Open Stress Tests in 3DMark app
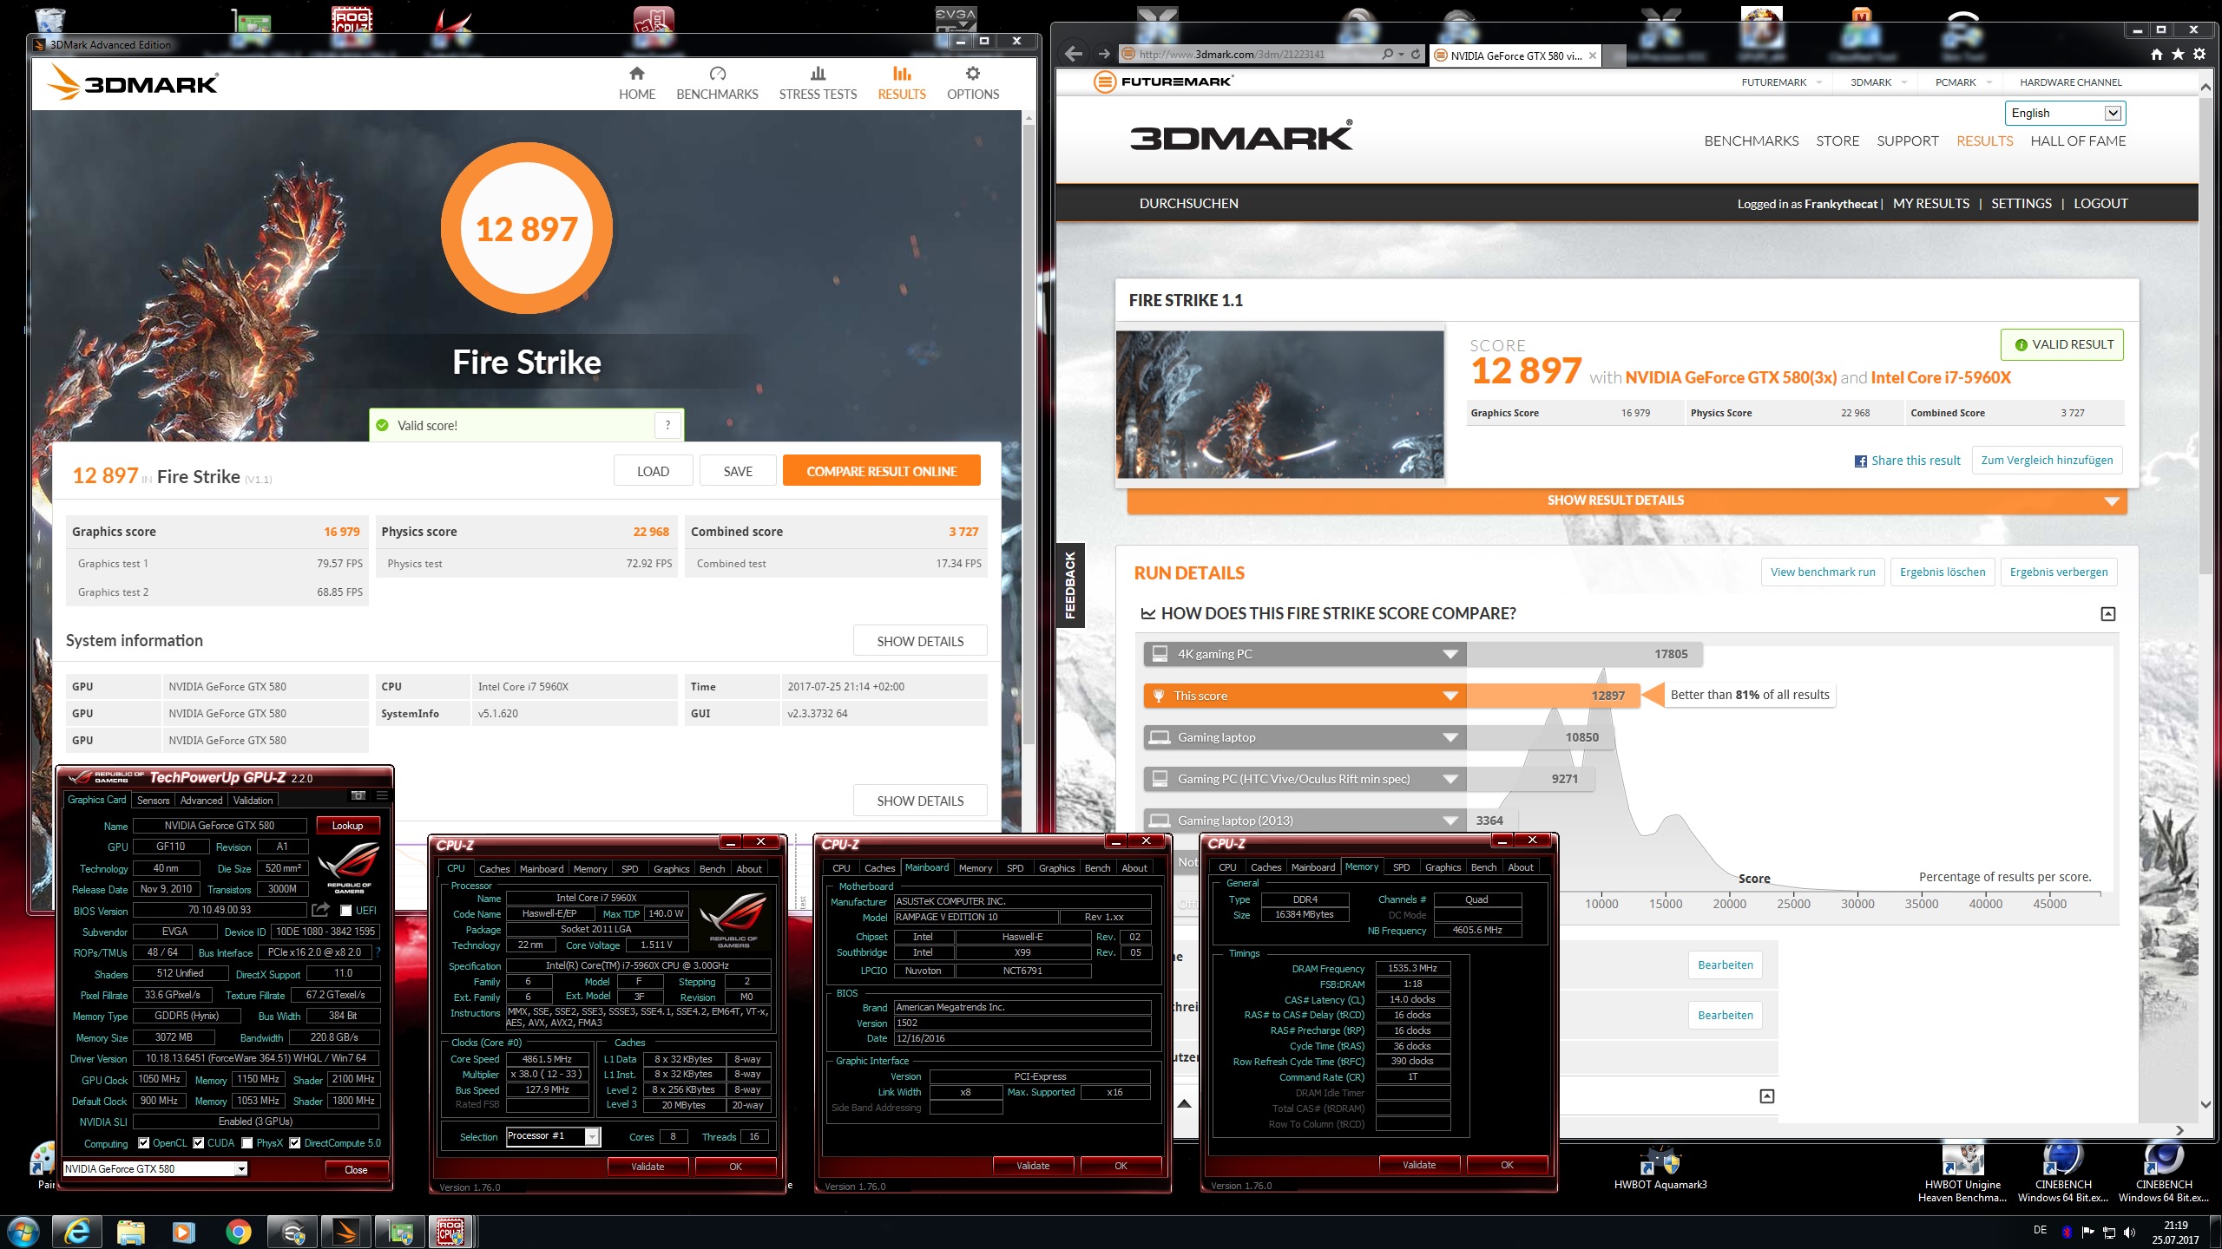The image size is (2222, 1249). pyautogui.click(x=818, y=83)
